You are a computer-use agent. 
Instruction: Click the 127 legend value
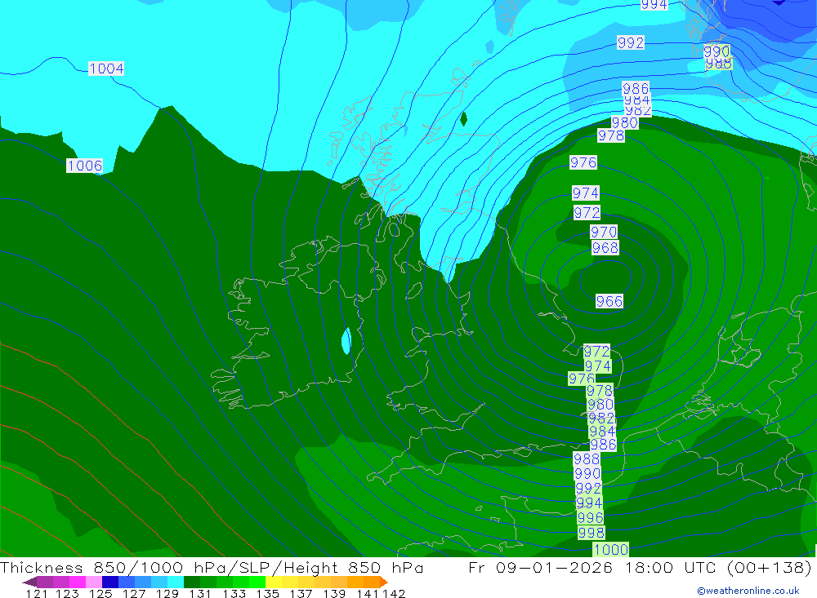134,594
